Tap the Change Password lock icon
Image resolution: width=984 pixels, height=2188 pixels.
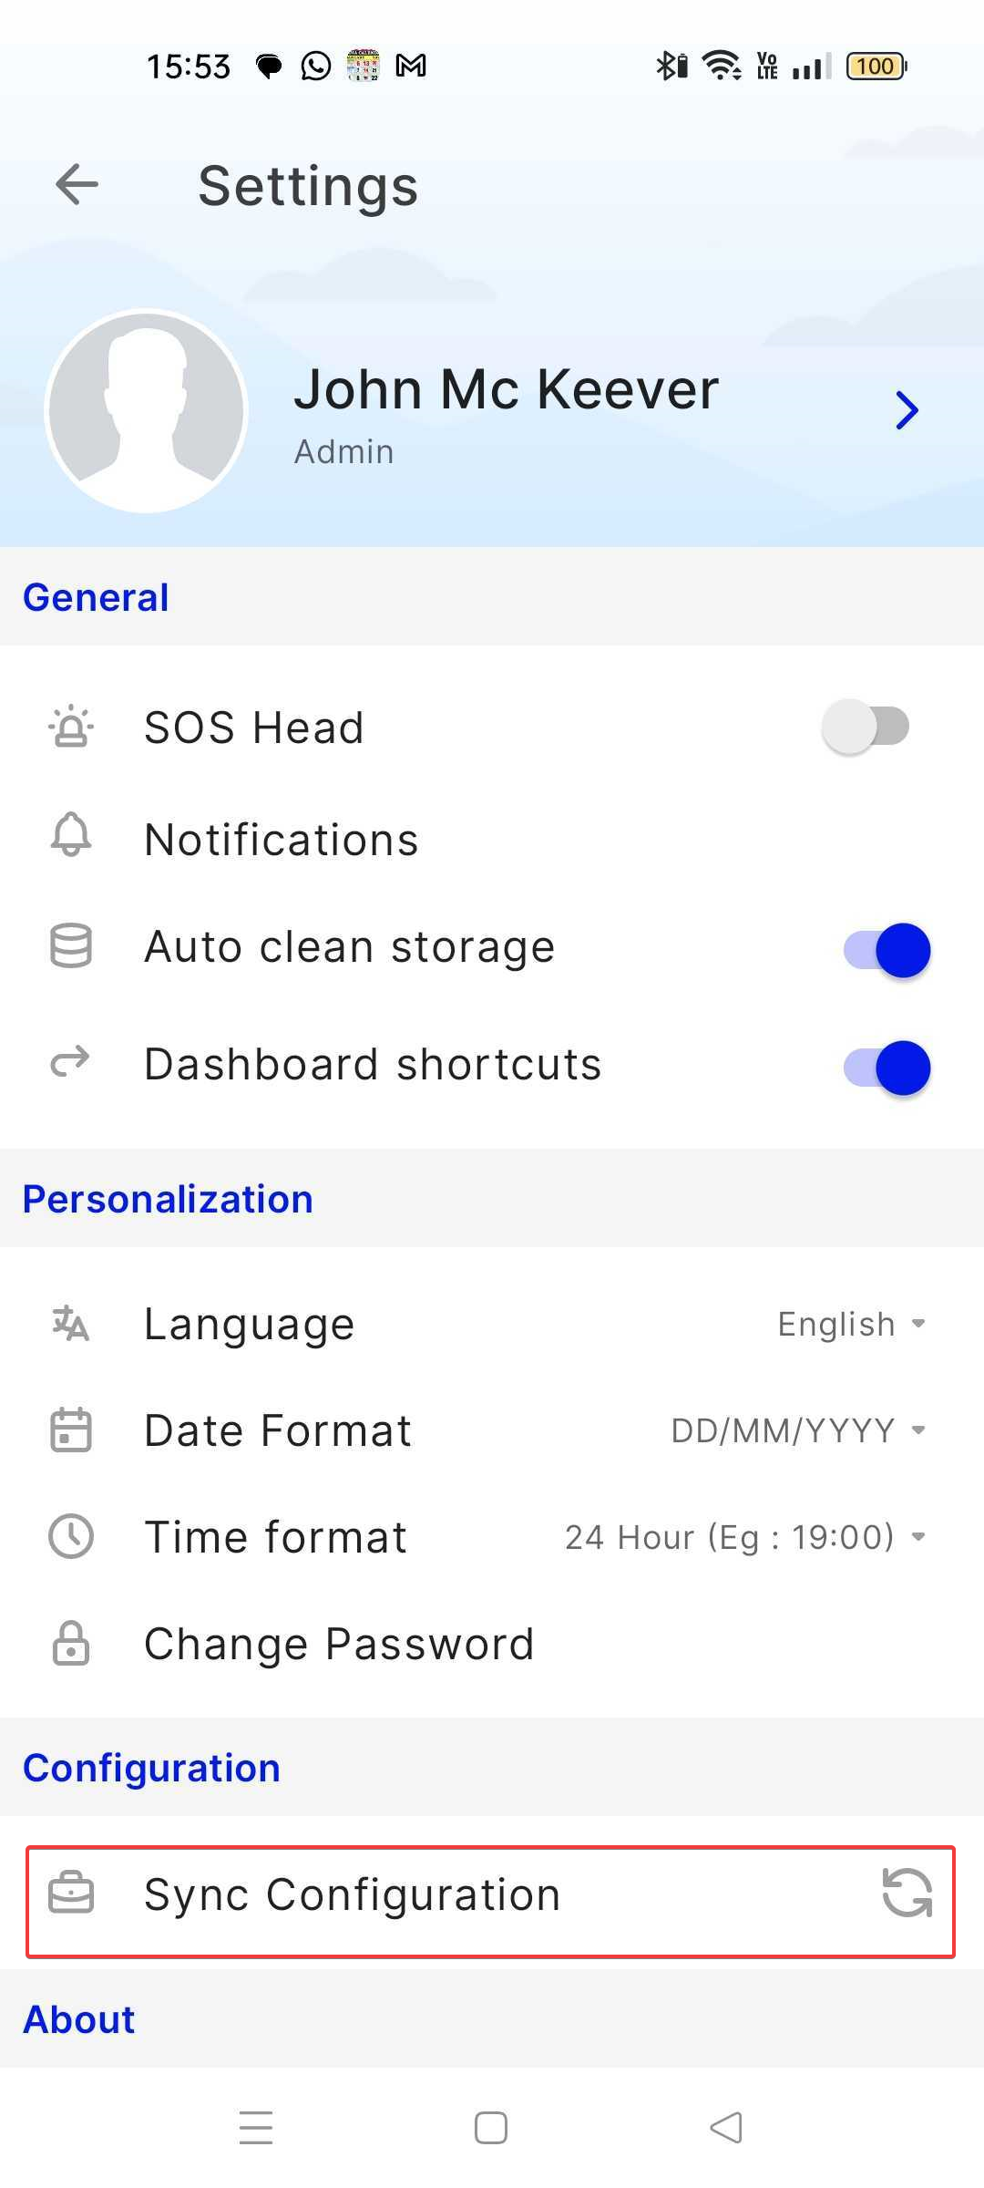tap(71, 1644)
